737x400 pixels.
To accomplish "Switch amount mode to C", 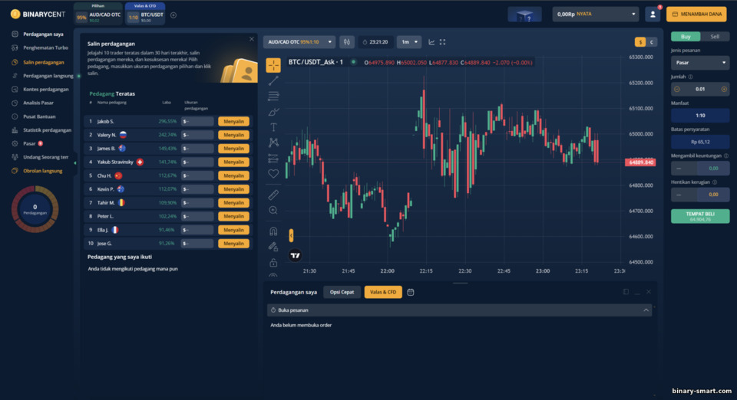I will point(651,42).
